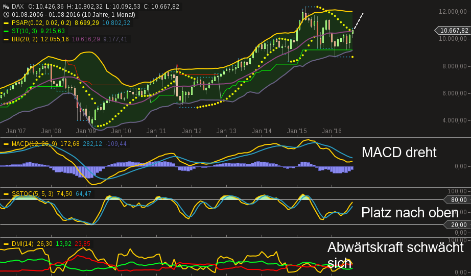Select the blue PSAR value 10.802,32
The image size is (471, 276).
pyautogui.click(x=116, y=23)
